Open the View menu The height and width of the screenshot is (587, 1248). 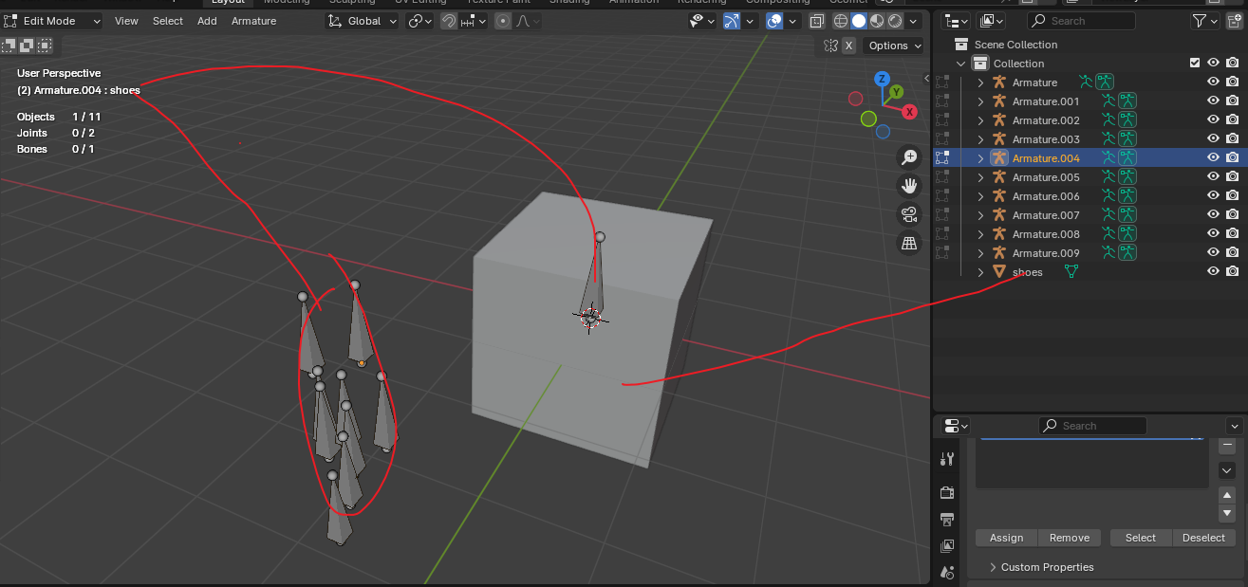point(126,21)
